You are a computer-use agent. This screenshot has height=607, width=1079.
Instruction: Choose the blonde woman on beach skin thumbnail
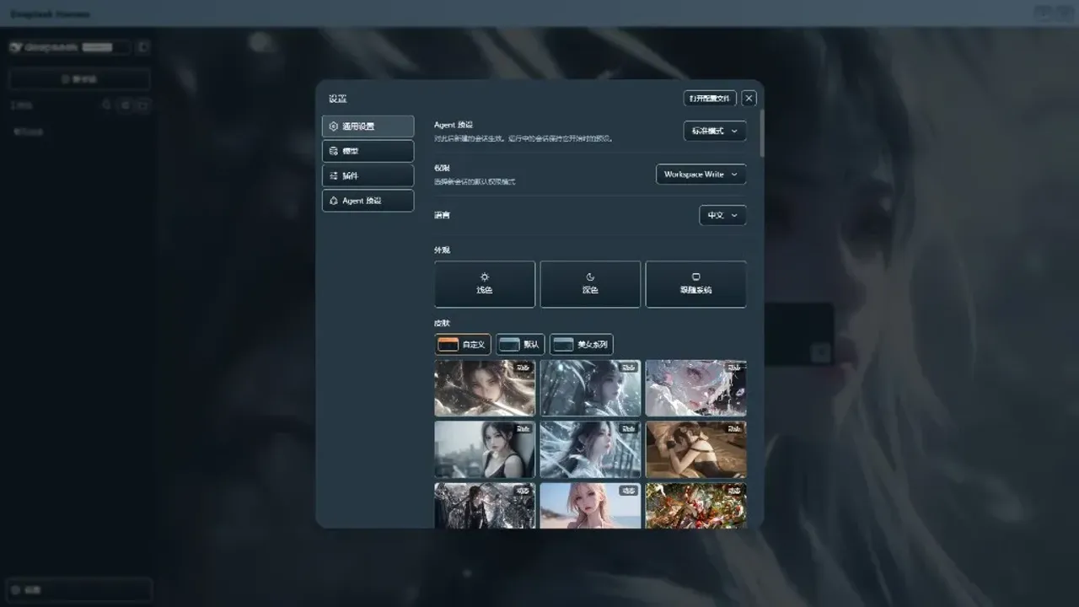[x=590, y=505]
